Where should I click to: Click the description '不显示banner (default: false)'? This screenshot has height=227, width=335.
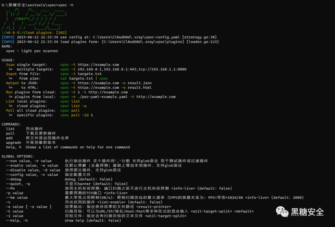(x=96, y=184)
